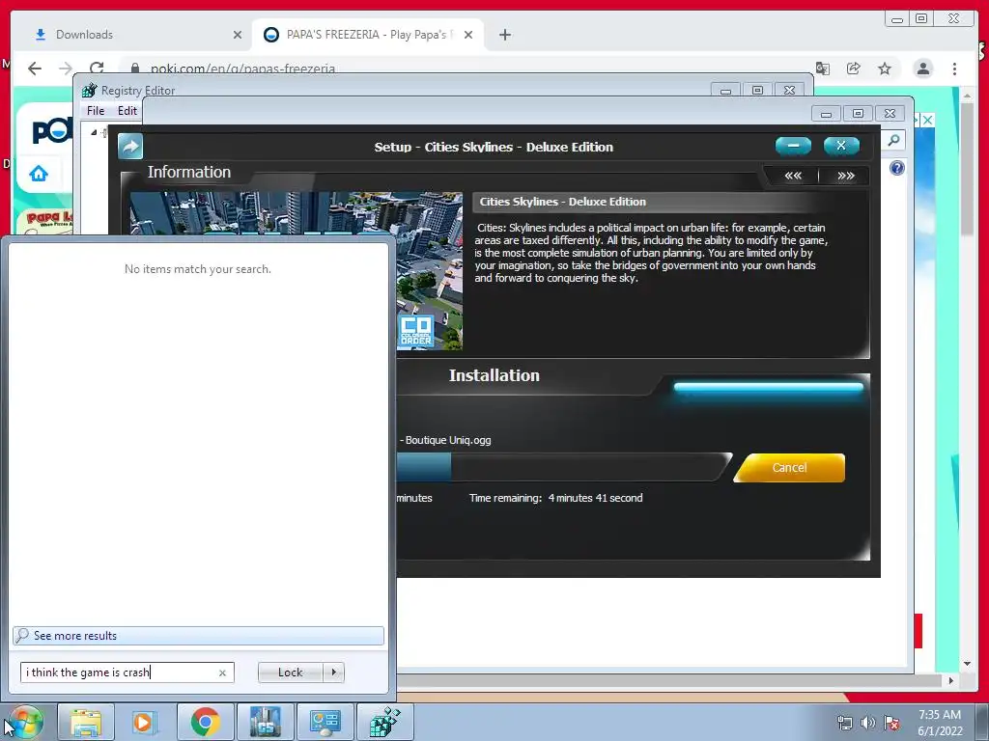Screen dimensions: 989x741
Task: Open Cities Skylines setup taskbar icon
Action: tap(265, 722)
